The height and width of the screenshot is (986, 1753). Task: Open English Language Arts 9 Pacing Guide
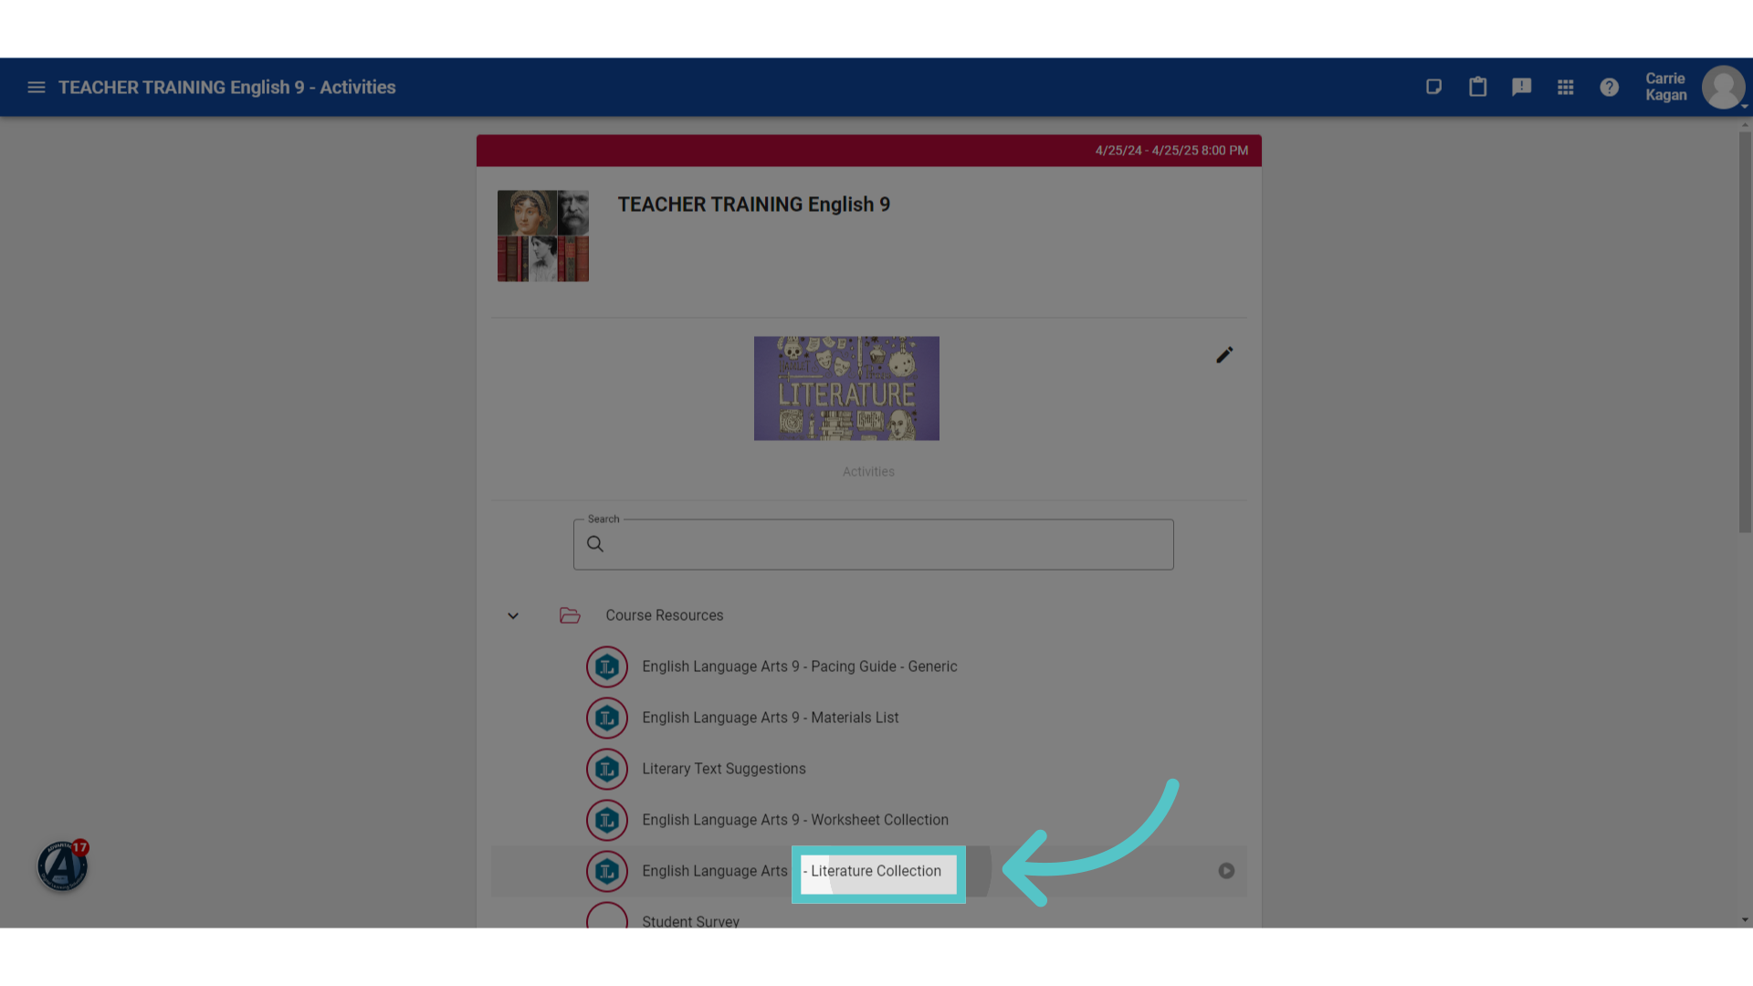tap(799, 667)
